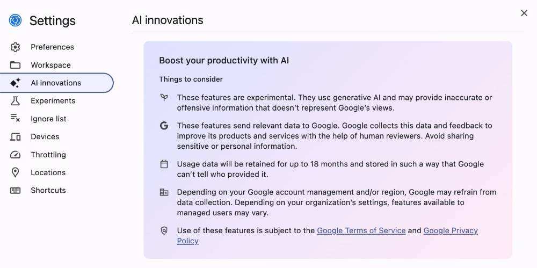Open the Preferences settings tab
537x268 pixels.
pos(52,47)
